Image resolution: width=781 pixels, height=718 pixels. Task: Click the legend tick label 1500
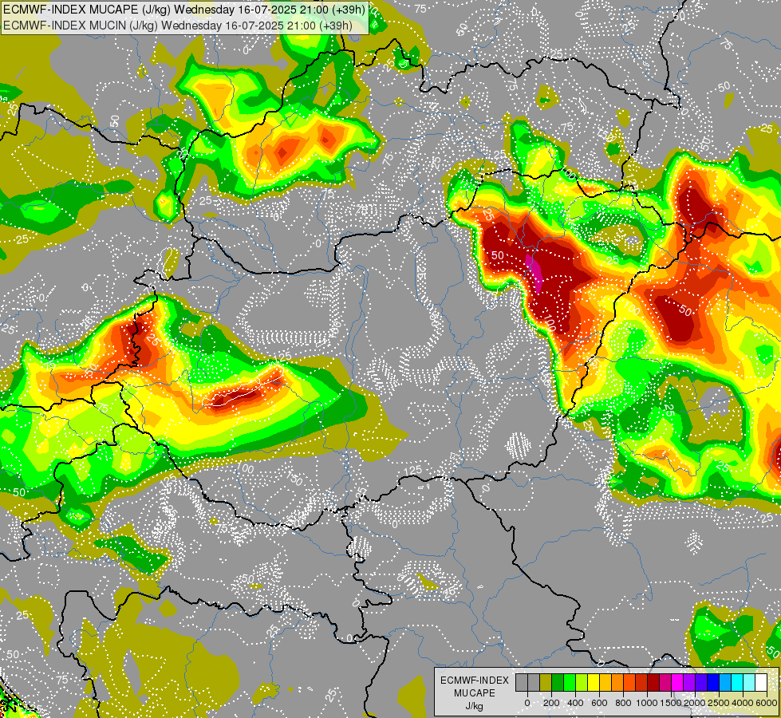(x=671, y=703)
